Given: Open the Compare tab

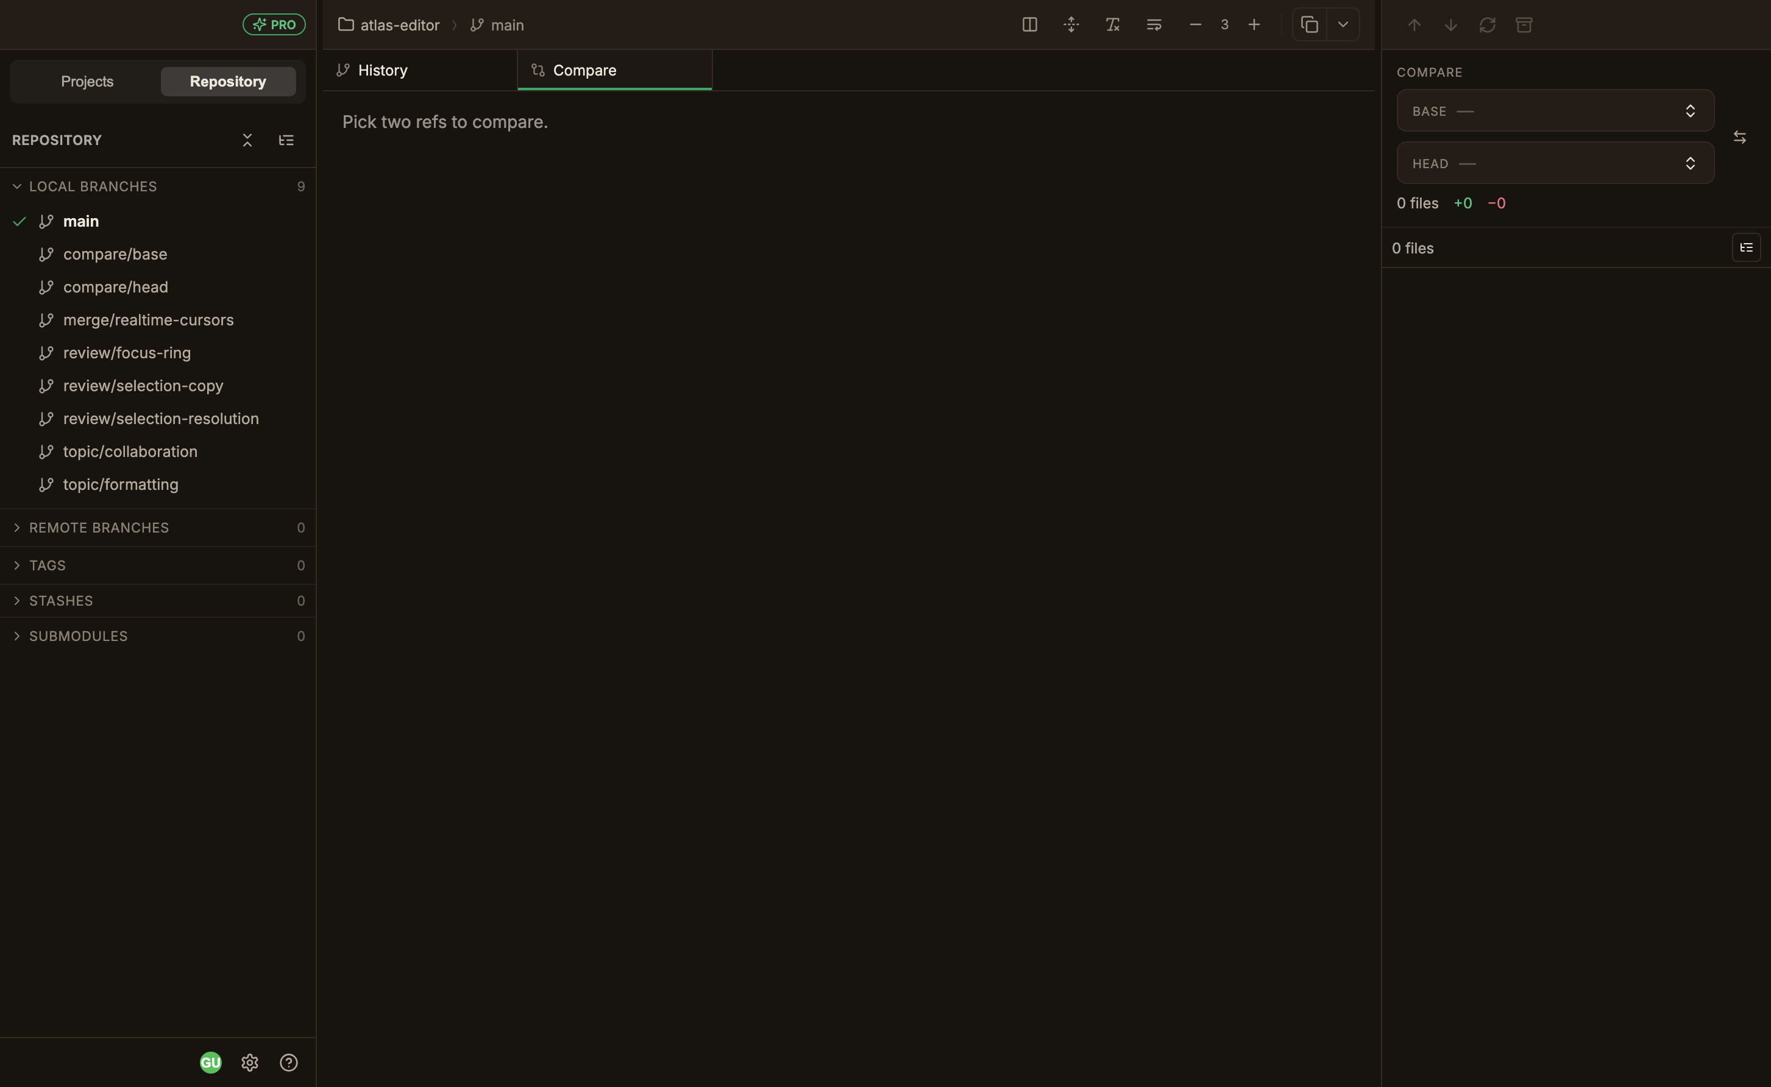Looking at the screenshot, I should point(615,71).
